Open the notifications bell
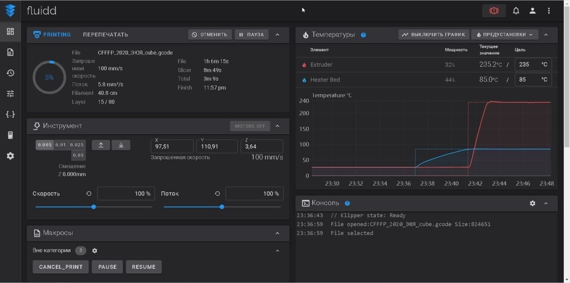 coord(516,11)
